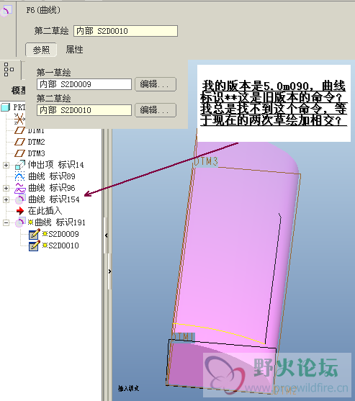
Task: Select 伸出项 标识14 feature
Action: point(55,165)
